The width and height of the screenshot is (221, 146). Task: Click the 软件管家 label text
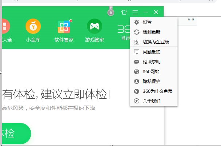pyautogui.click(x=64, y=40)
